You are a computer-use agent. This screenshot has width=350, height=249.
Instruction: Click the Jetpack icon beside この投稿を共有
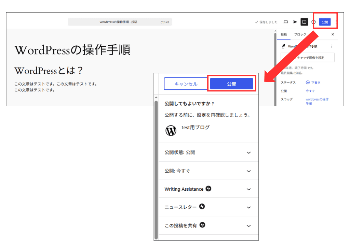click(x=202, y=225)
